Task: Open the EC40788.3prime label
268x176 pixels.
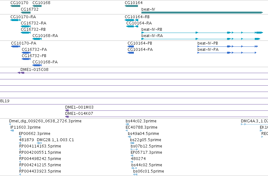Action: (x=141, y=127)
